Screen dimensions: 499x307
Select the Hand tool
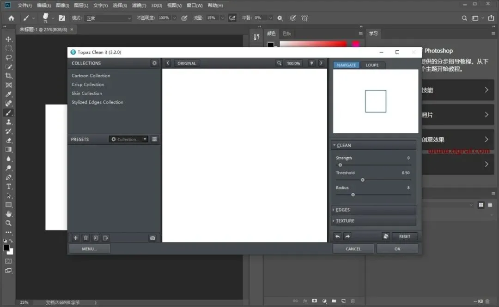(x=9, y=214)
